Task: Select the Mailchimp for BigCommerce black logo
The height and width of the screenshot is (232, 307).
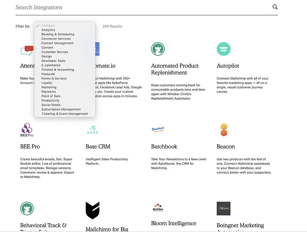Action: pos(92,210)
